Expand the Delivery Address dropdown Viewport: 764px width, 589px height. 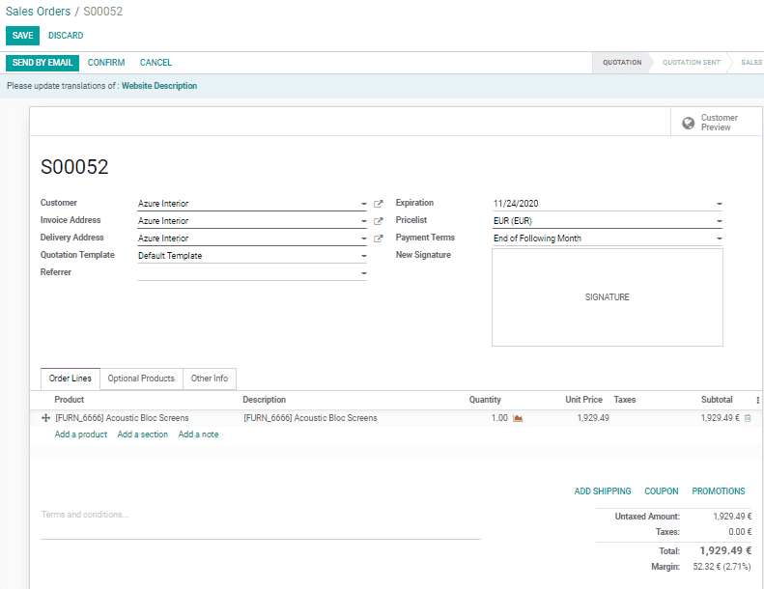coord(363,238)
